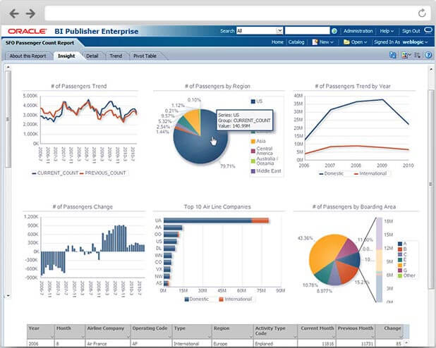Click the SFO Passenger Count Report title
Image resolution: width=436 pixels, height=348 pixels.
40,43
